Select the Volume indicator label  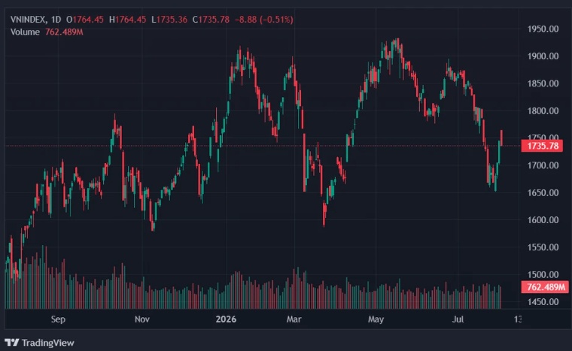click(25, 32)
